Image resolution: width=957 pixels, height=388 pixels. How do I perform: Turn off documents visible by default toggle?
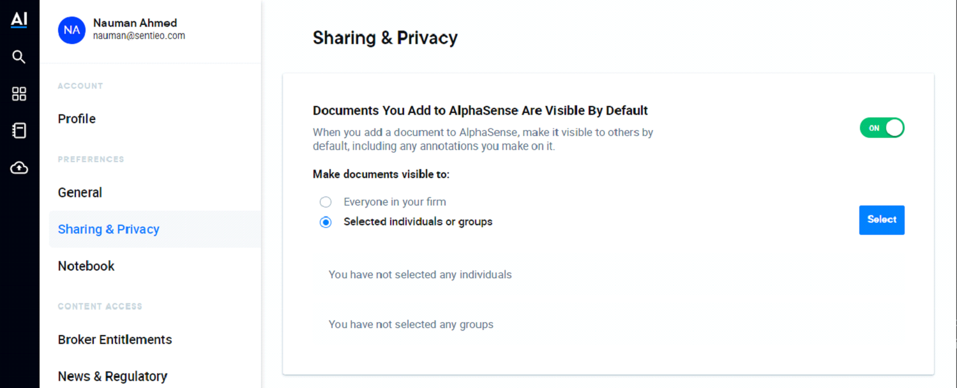point(882,128)
